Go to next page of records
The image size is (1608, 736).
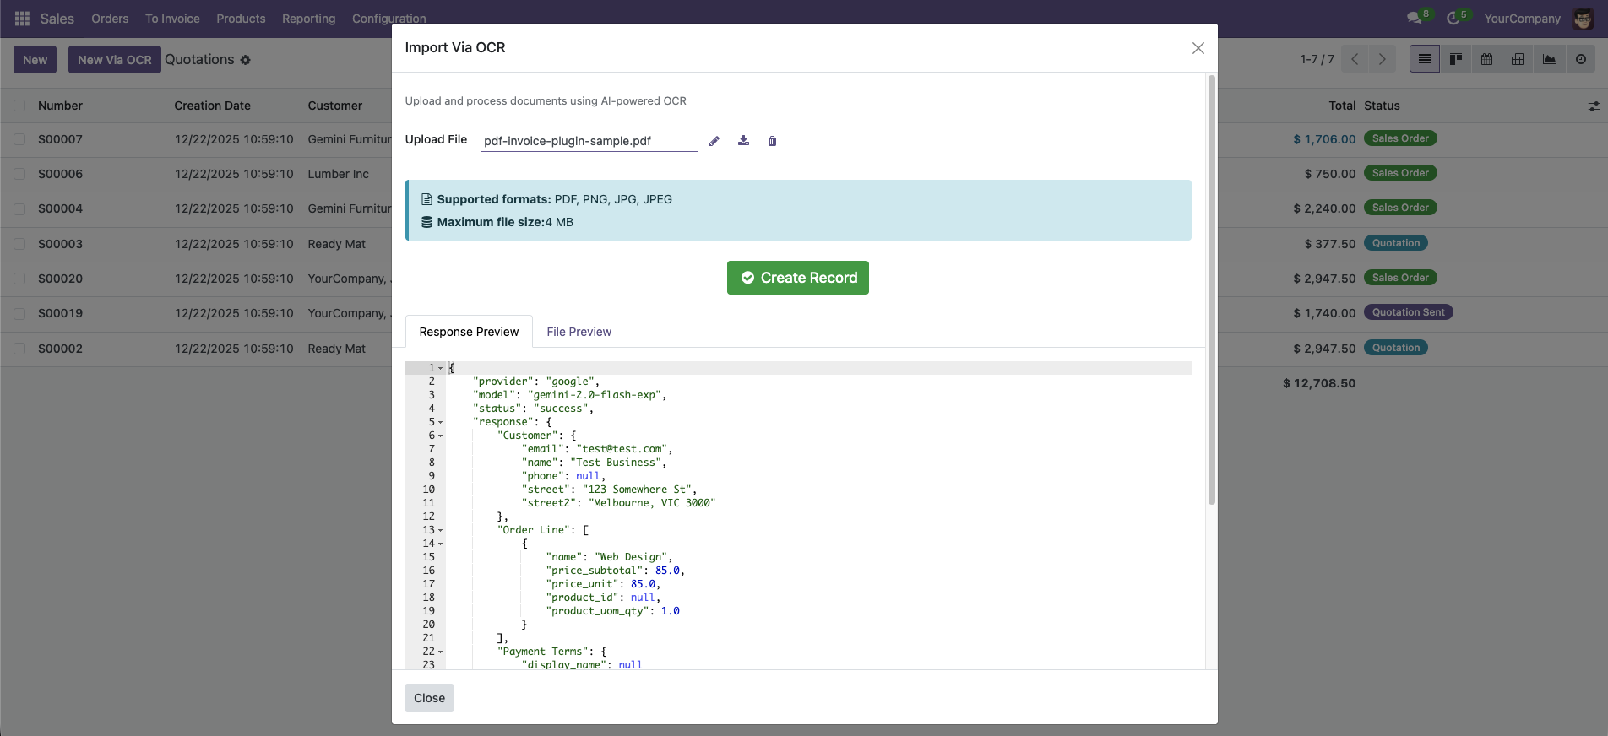coord(1382,59)
